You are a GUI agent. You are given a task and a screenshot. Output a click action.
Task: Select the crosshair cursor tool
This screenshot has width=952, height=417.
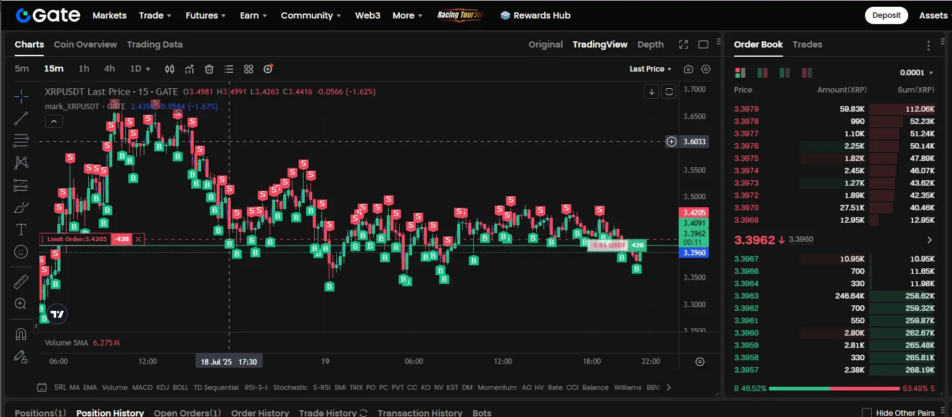click(21, 96)
